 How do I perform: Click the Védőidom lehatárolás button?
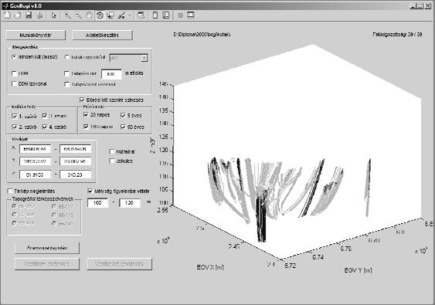point(47,263)
